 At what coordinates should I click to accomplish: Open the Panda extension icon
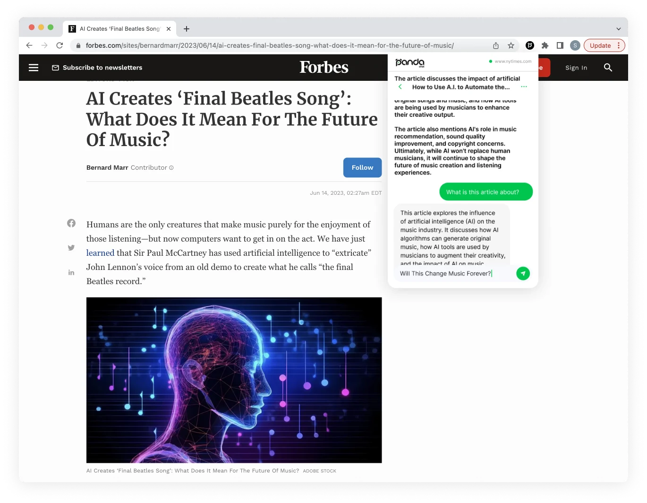[x=530, y=45]
